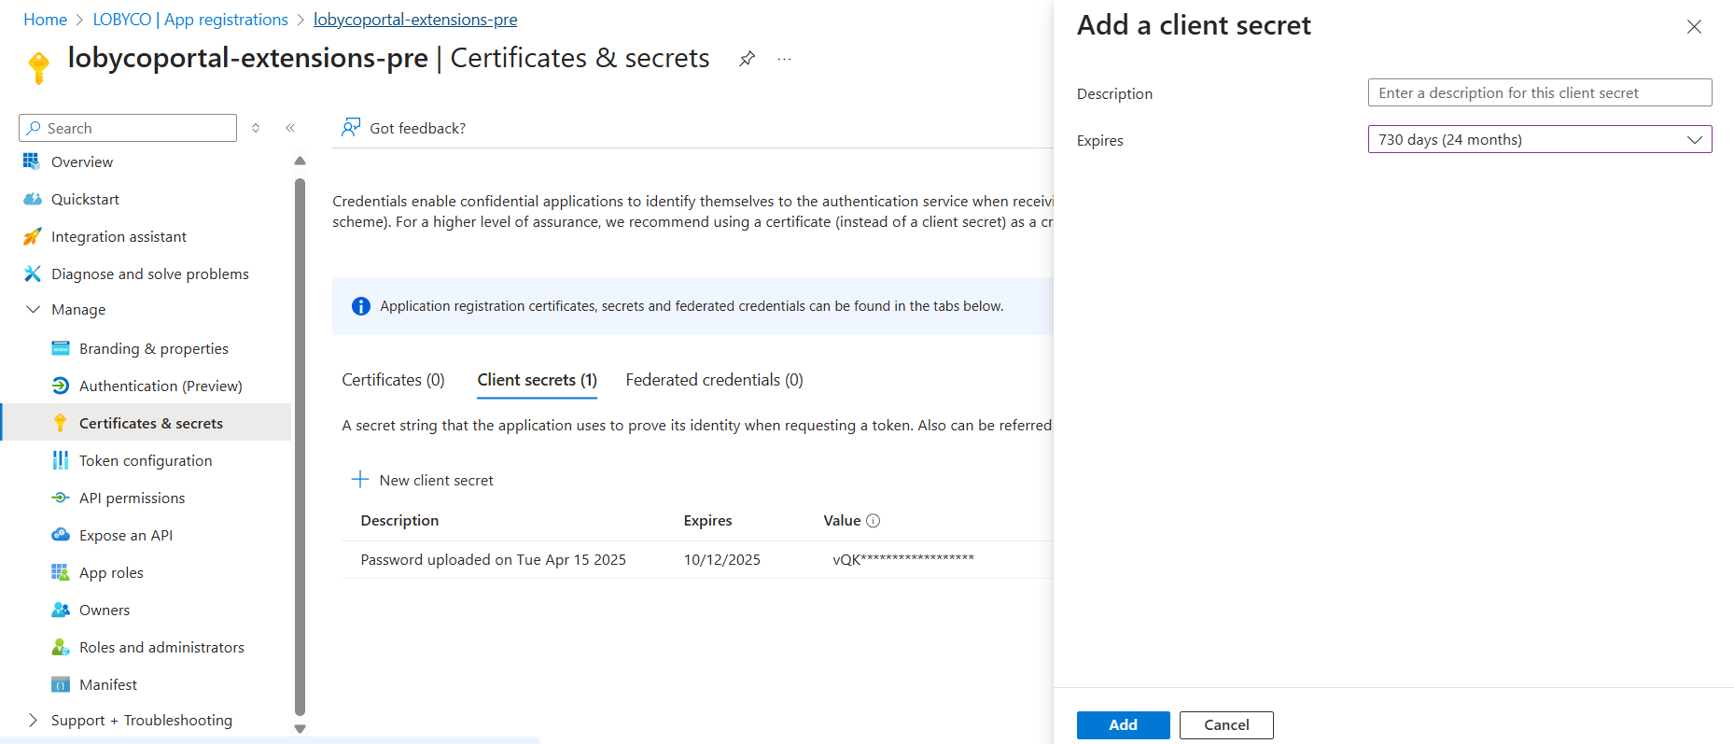Open the Expires dropdown set to 730 days
Screen dimensions: 1734x744
click(x=1540, y=139)
